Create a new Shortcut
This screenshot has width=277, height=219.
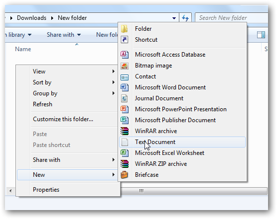[182, 40]
